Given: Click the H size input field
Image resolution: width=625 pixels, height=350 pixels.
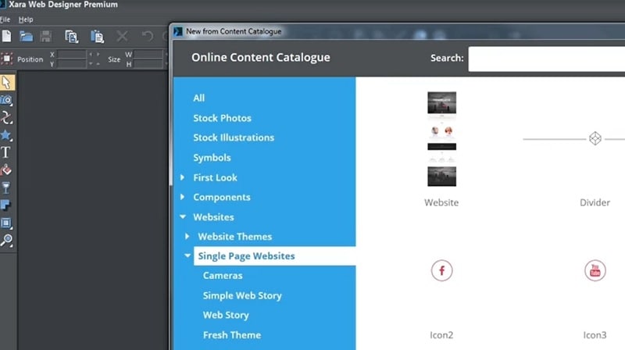Looking at the screenshot, I should coord(148,64).
